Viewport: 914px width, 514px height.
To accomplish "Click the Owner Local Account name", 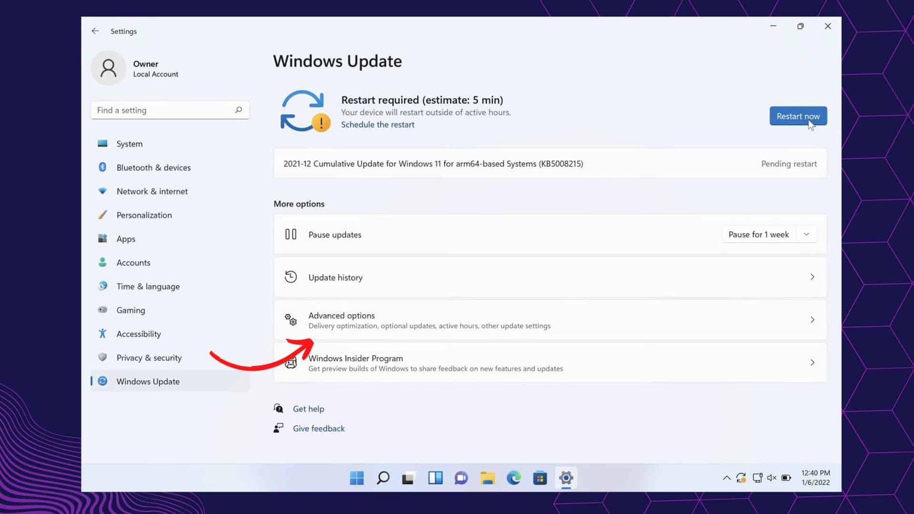I will (155, 69).
